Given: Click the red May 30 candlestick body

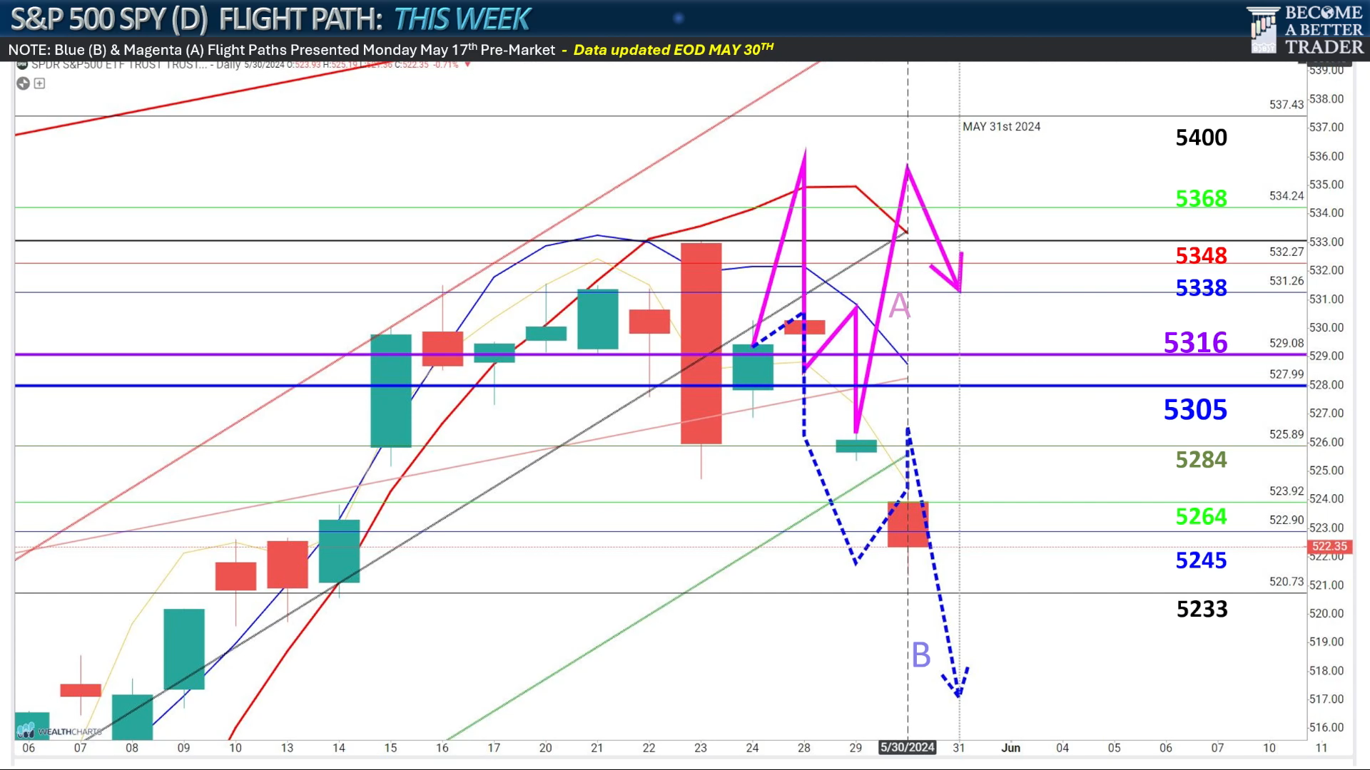Looking at the screenshot, I should (908, 525).
